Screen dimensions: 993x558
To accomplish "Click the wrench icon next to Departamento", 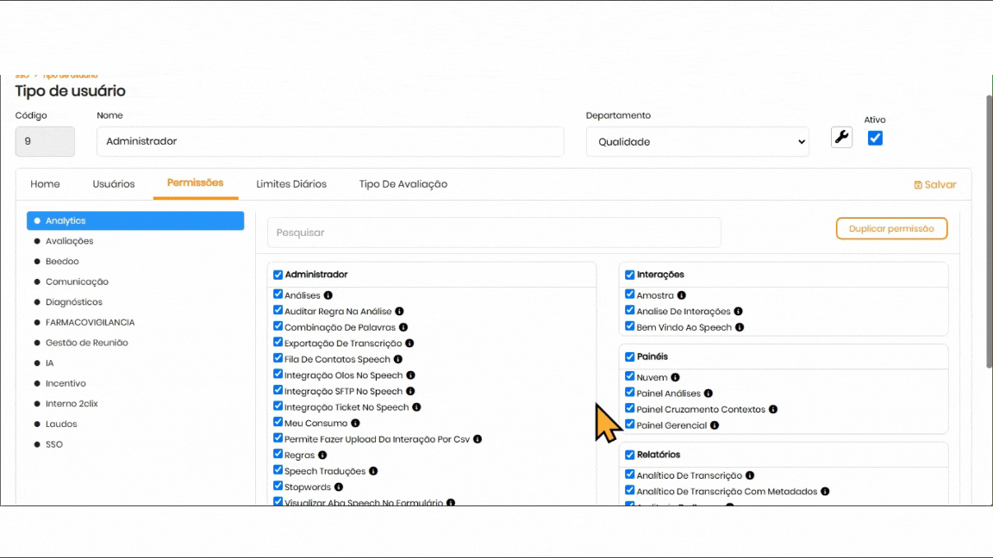I will [841, 137].
